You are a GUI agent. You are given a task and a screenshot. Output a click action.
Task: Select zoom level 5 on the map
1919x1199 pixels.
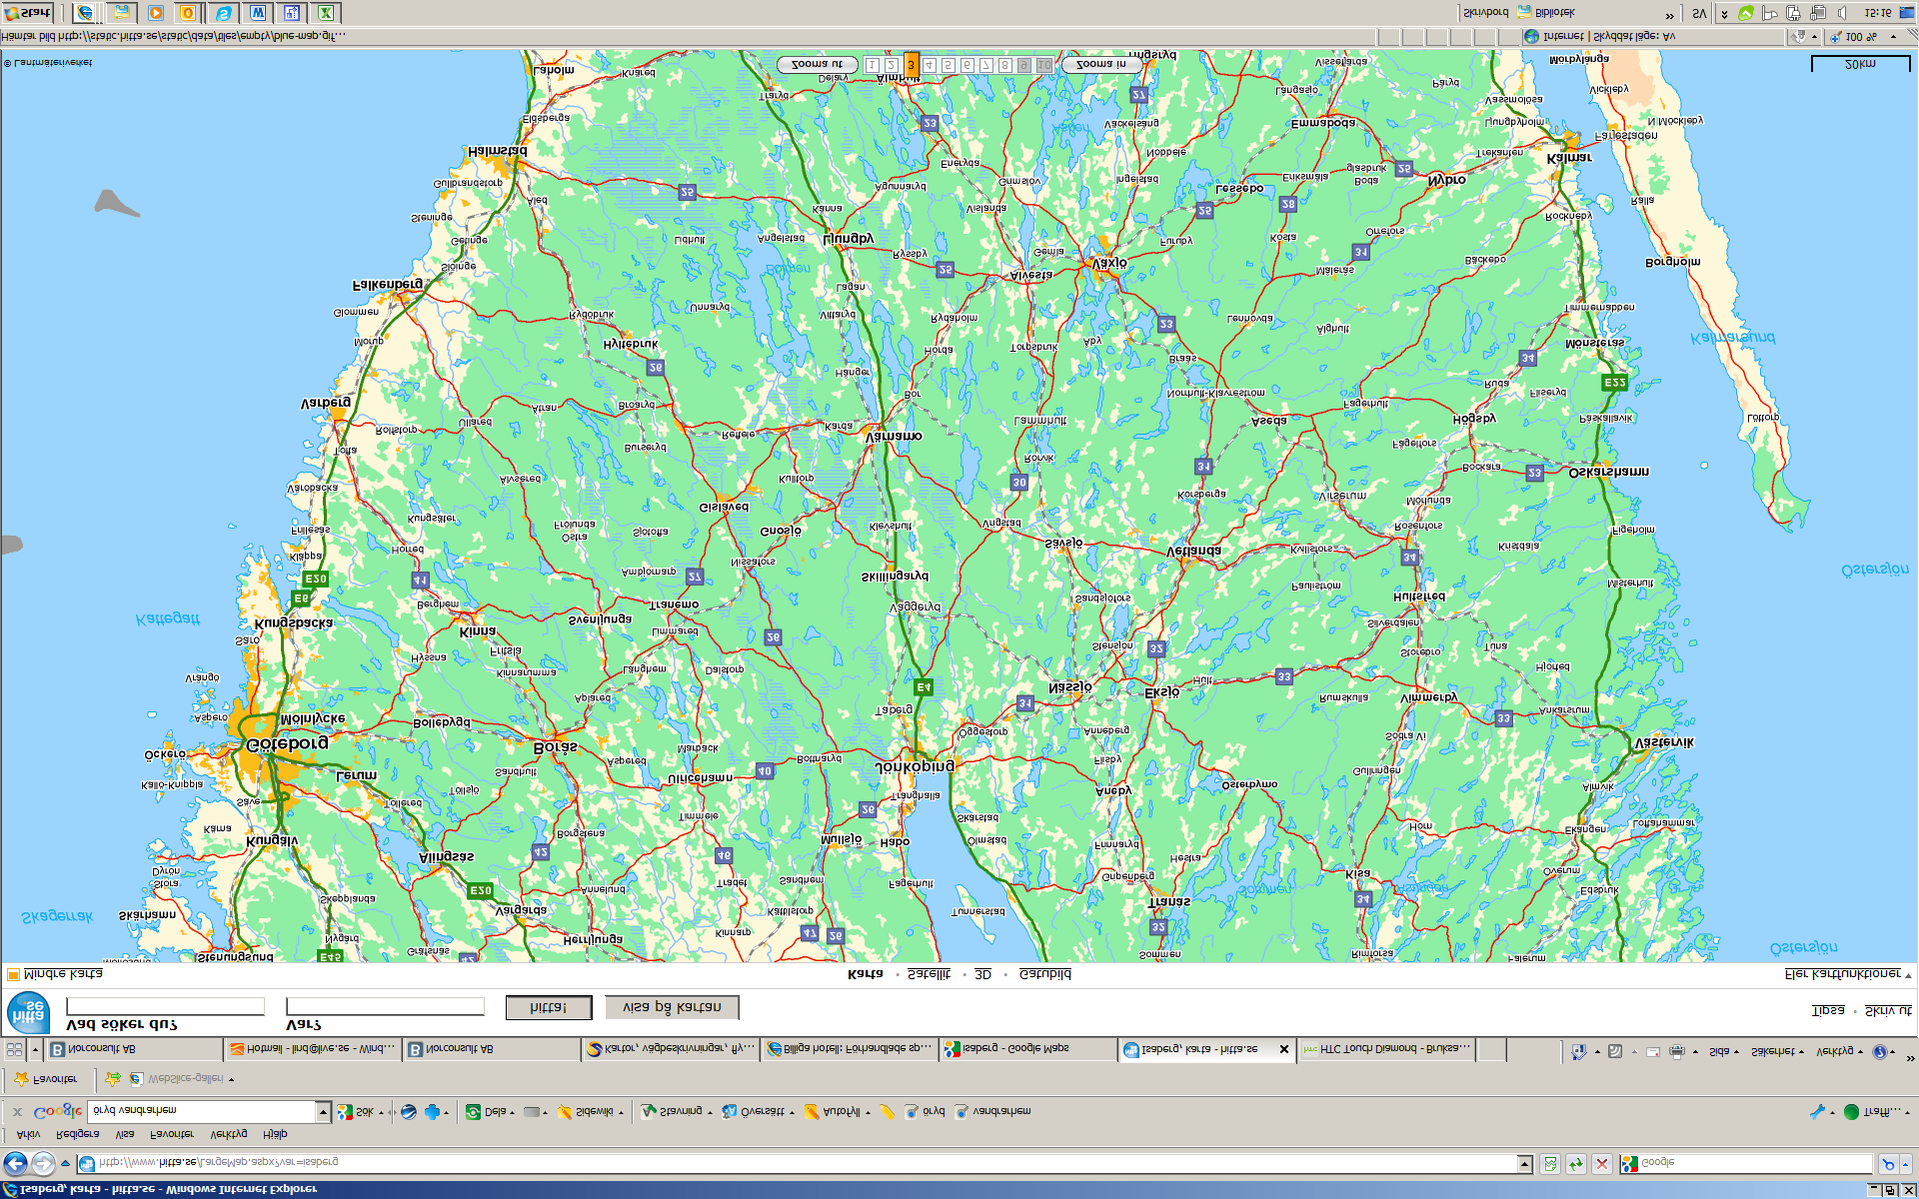[949, 65]
